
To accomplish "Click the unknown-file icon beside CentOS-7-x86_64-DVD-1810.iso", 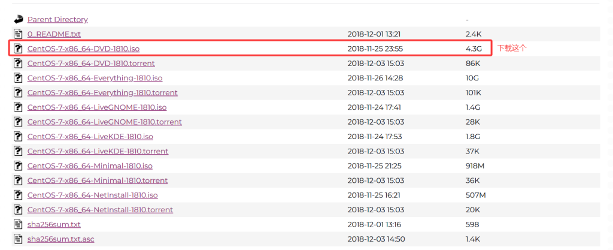I will point(18,49).
